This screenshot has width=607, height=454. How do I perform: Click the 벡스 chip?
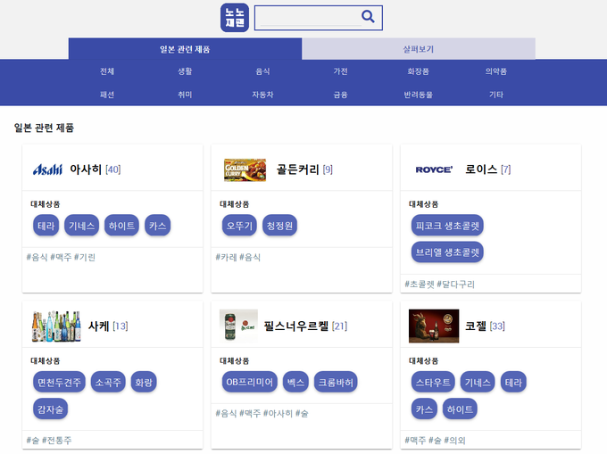click(x=295, y=382)
